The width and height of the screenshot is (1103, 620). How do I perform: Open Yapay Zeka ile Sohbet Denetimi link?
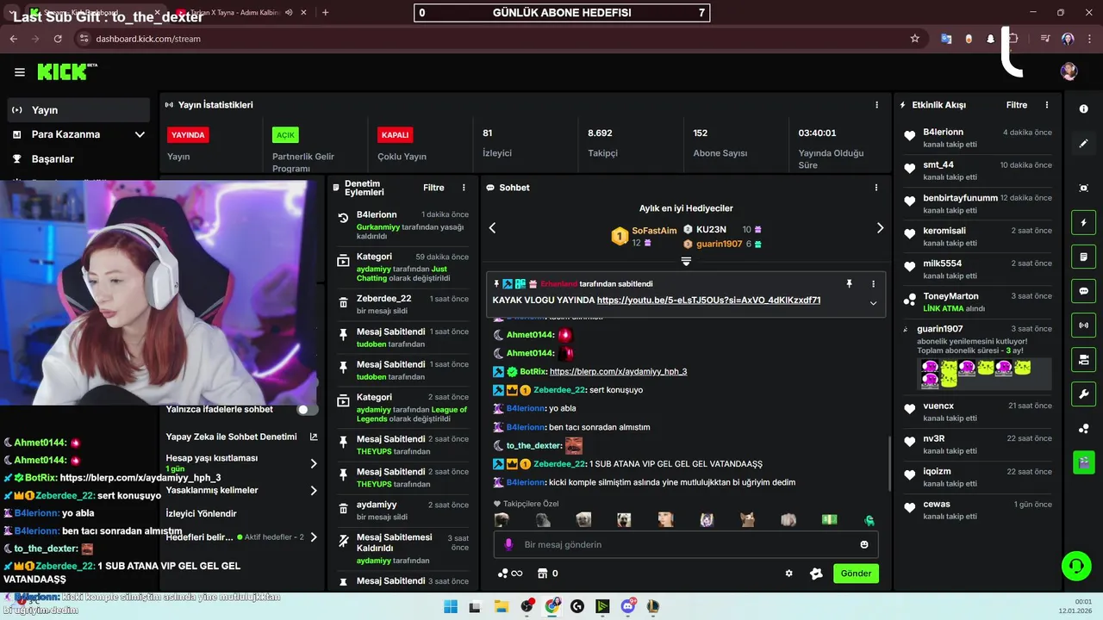241,437
